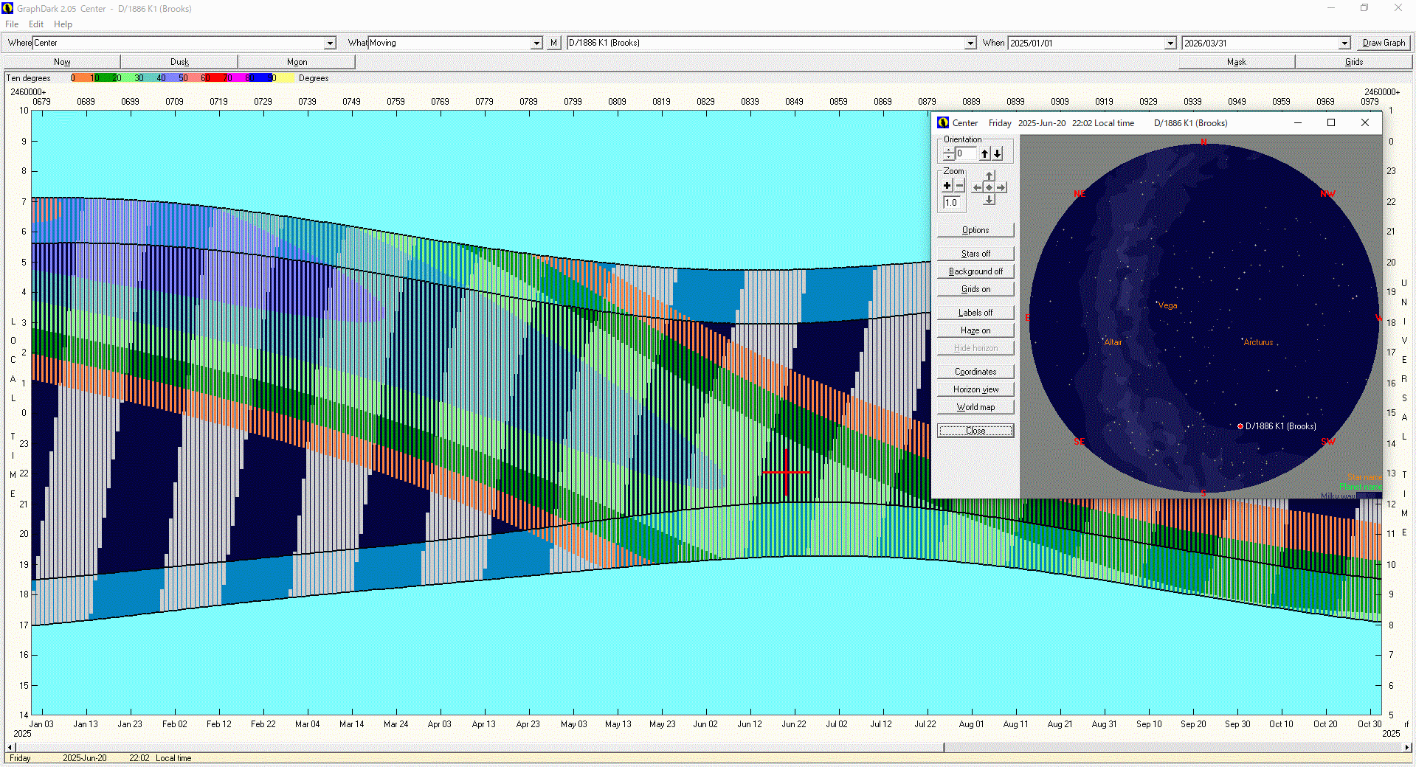Open the Edit menu
Screen dimensions: 1416x767
tap(36, 24)
